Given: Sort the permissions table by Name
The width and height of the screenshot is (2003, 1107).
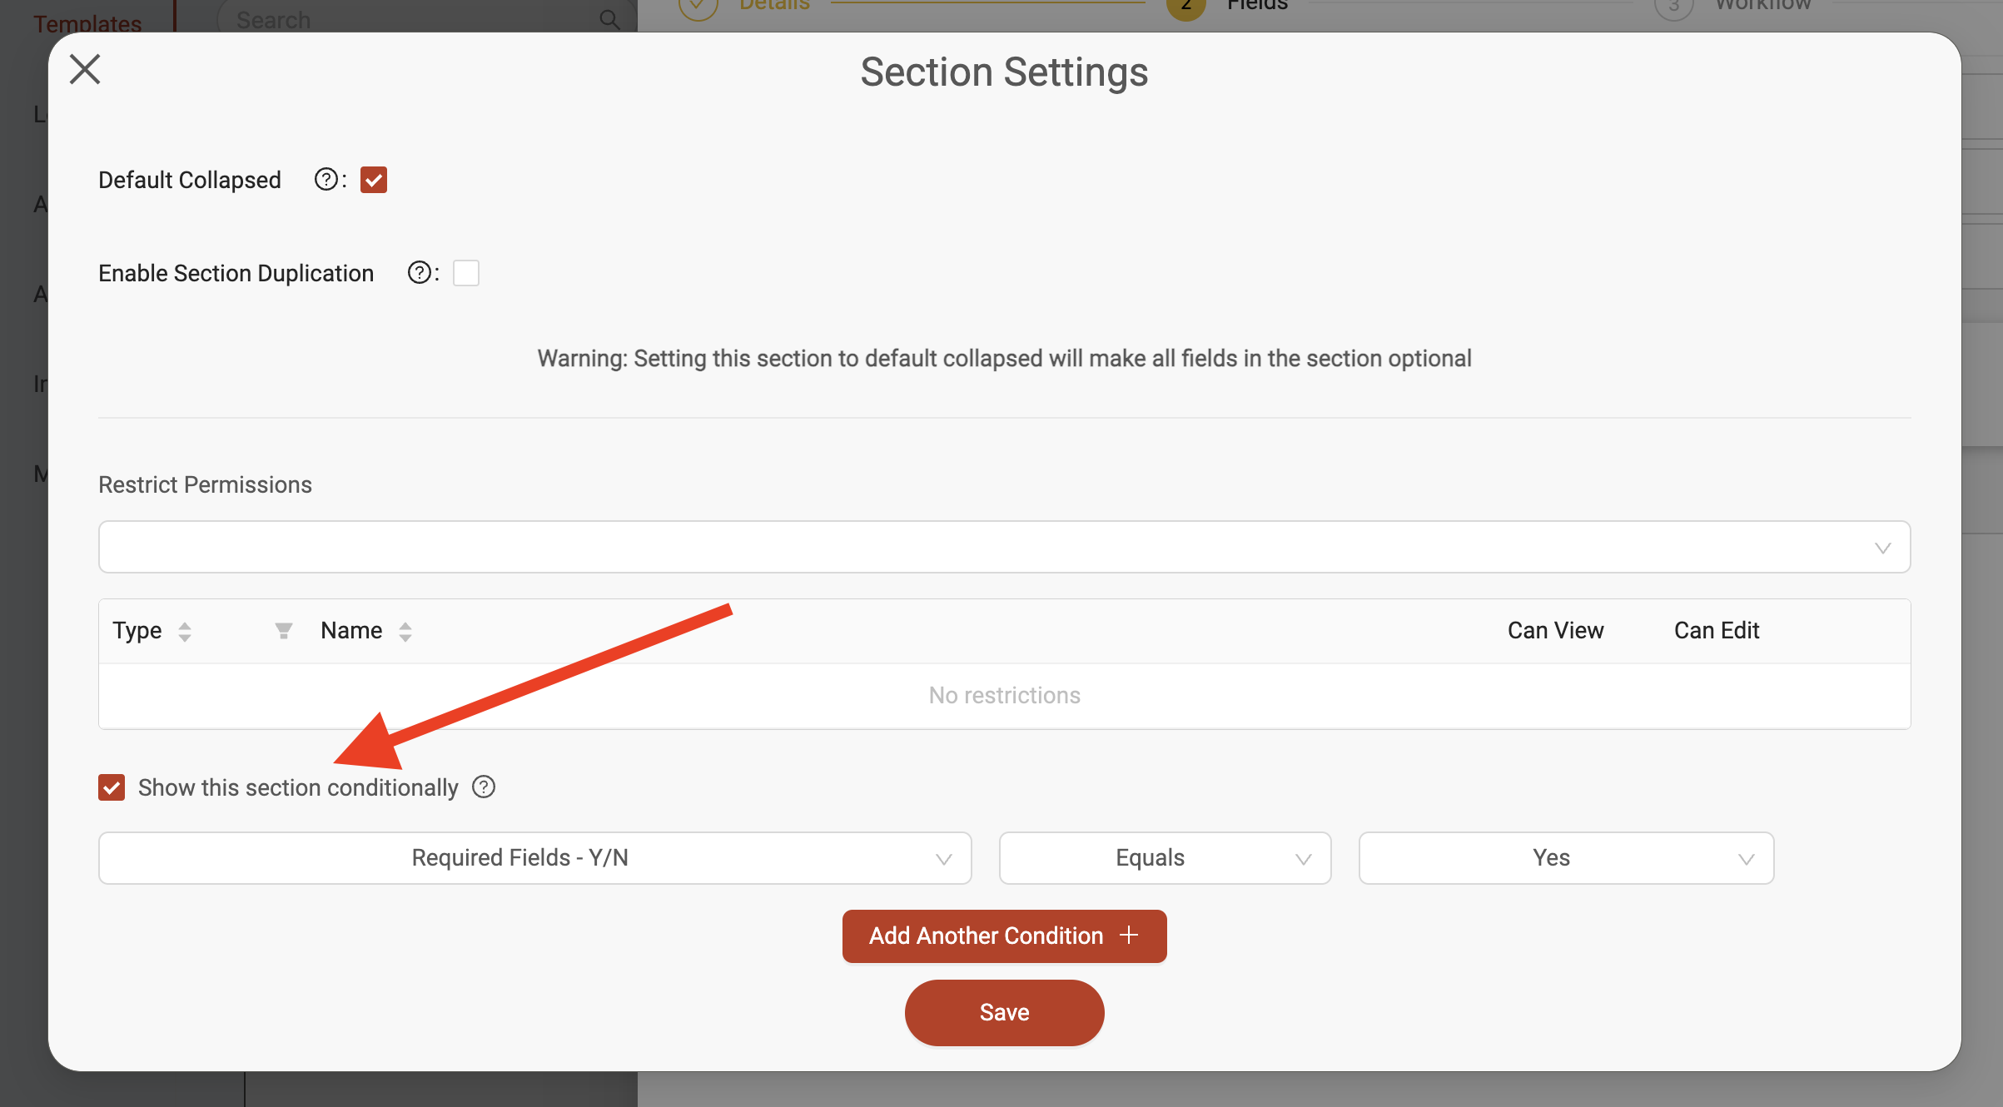Looking at the screenshot, I should [405, 631].
